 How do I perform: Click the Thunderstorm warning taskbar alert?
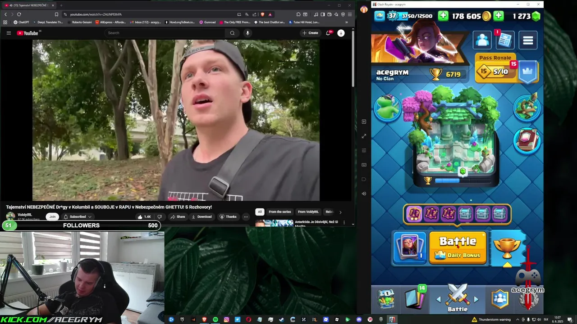coord(491,319)
